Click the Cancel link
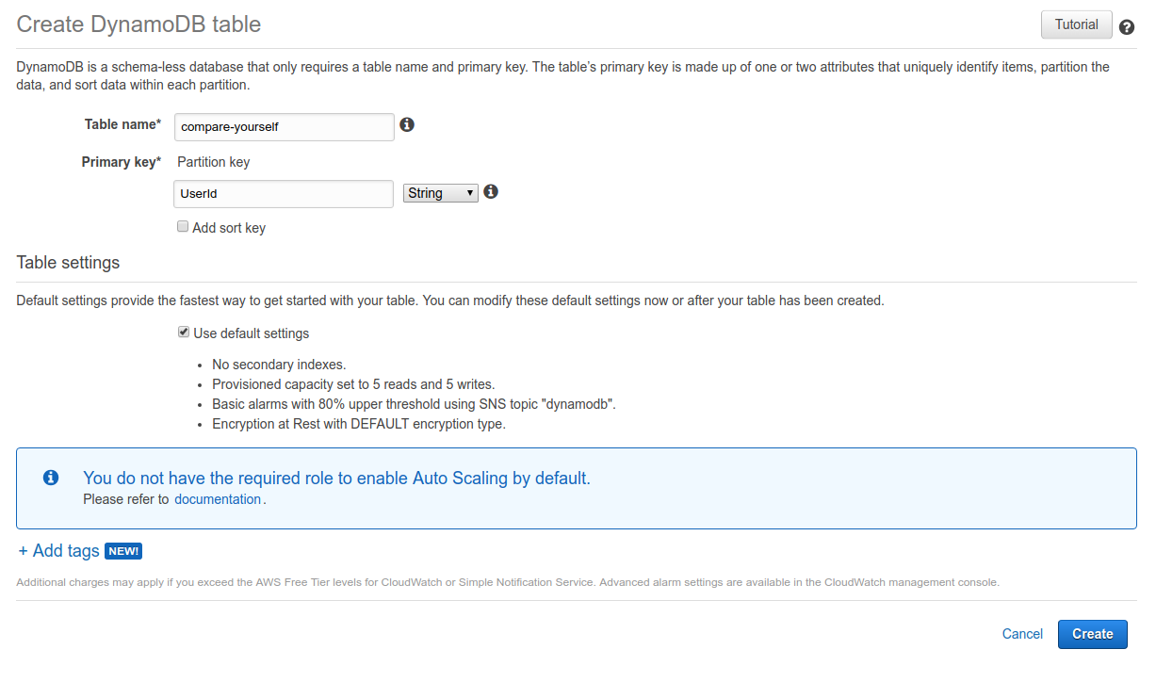The image size is (1156, 682). click(1022, 634)
